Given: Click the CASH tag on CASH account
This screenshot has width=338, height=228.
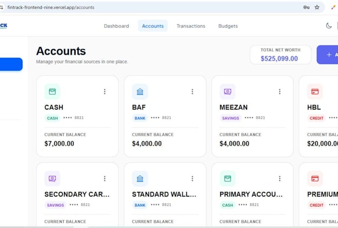Looking at the screenshot, I should tap(52, 118).
